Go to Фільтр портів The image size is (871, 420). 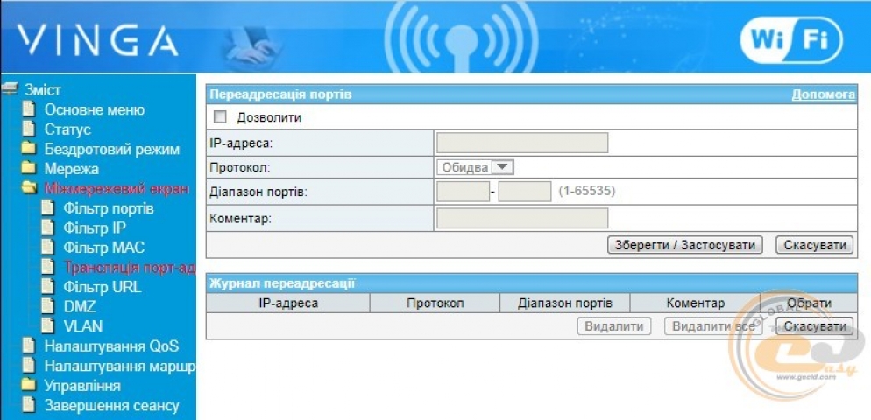click(109, 208)
